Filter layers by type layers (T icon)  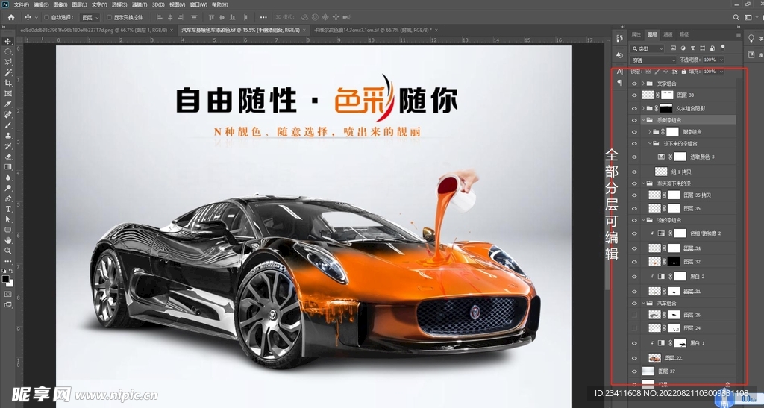[693, 48]
